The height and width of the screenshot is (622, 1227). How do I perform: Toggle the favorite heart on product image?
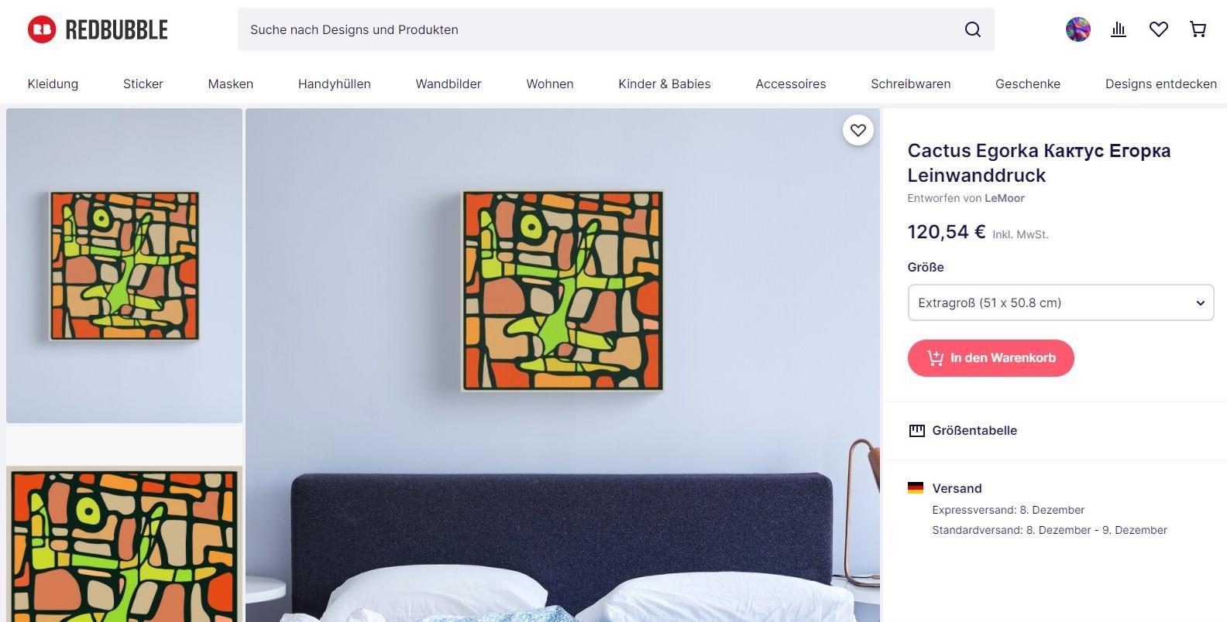tap(858, 130)
